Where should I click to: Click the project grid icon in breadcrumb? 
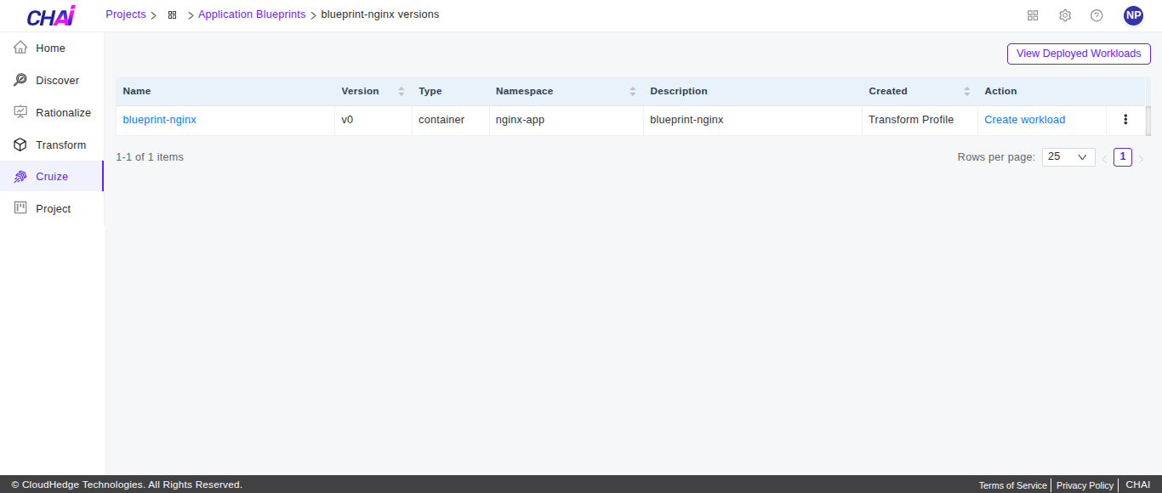(172, 15)
